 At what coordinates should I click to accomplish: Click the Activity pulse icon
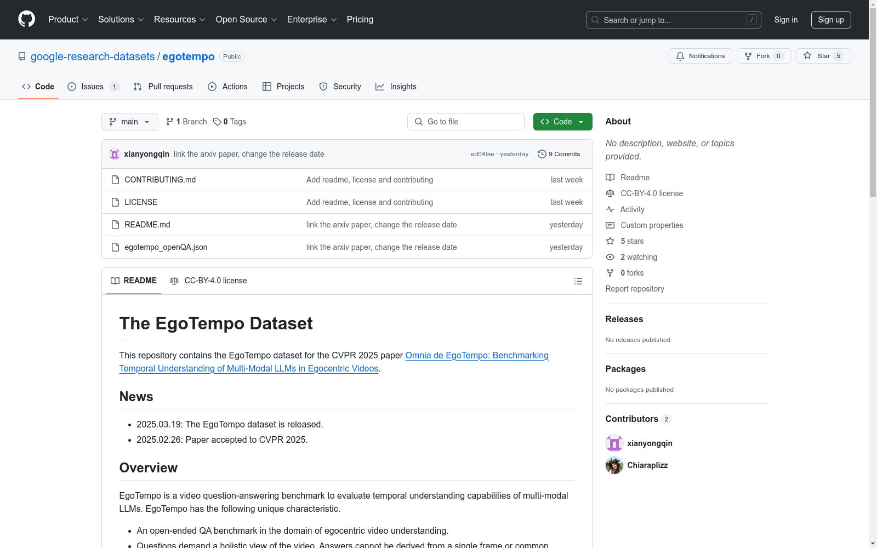pos(610,209)
